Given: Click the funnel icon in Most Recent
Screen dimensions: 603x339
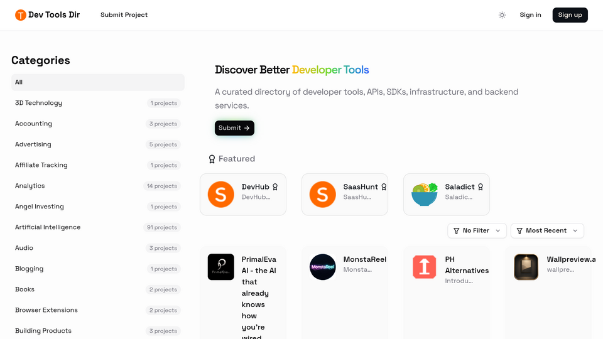Looking at the screenshot, I should click(x=519, y=231).
